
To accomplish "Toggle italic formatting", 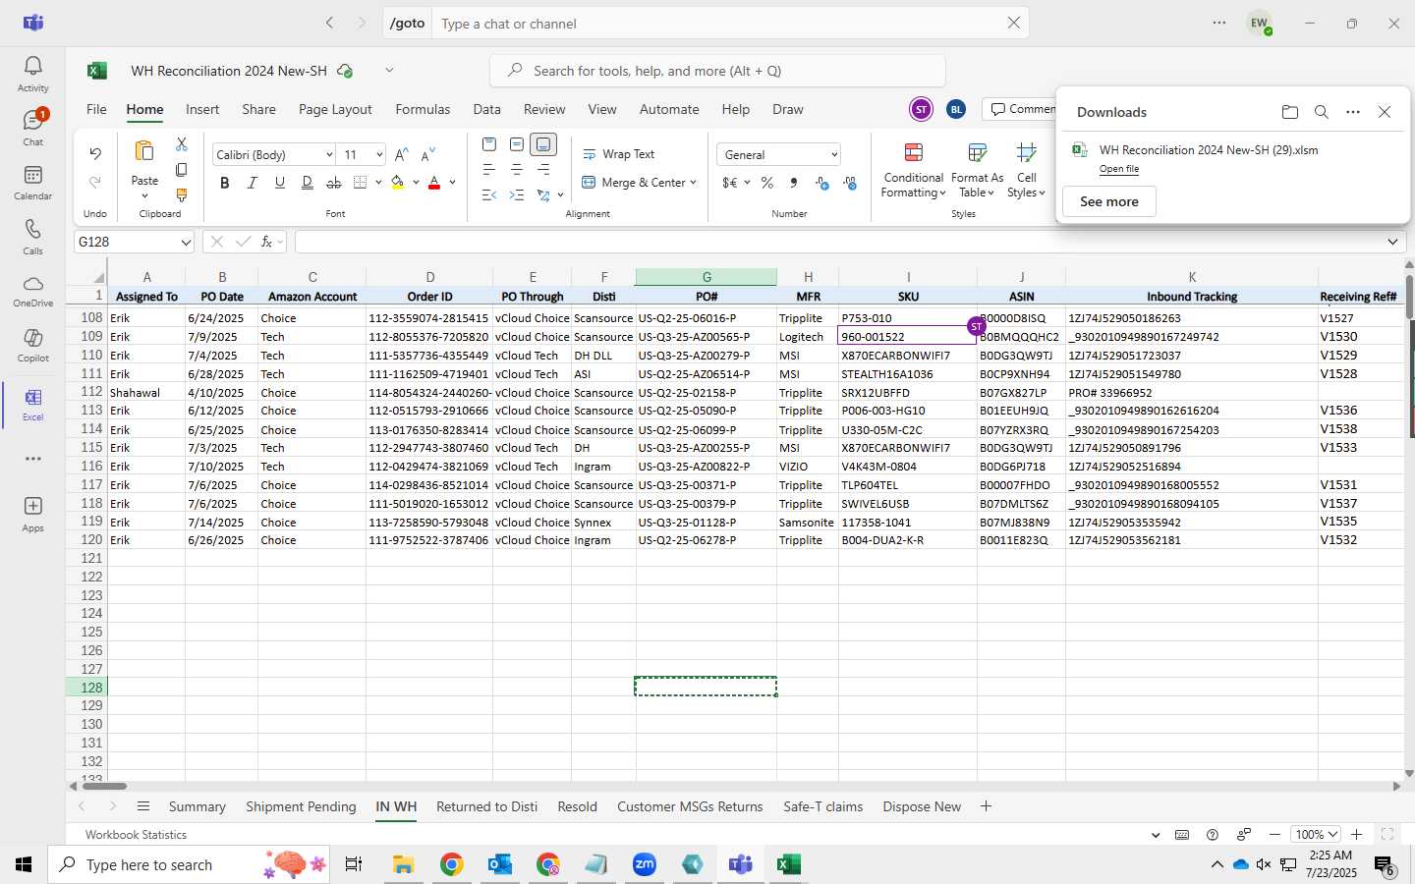I will (253, 183).
